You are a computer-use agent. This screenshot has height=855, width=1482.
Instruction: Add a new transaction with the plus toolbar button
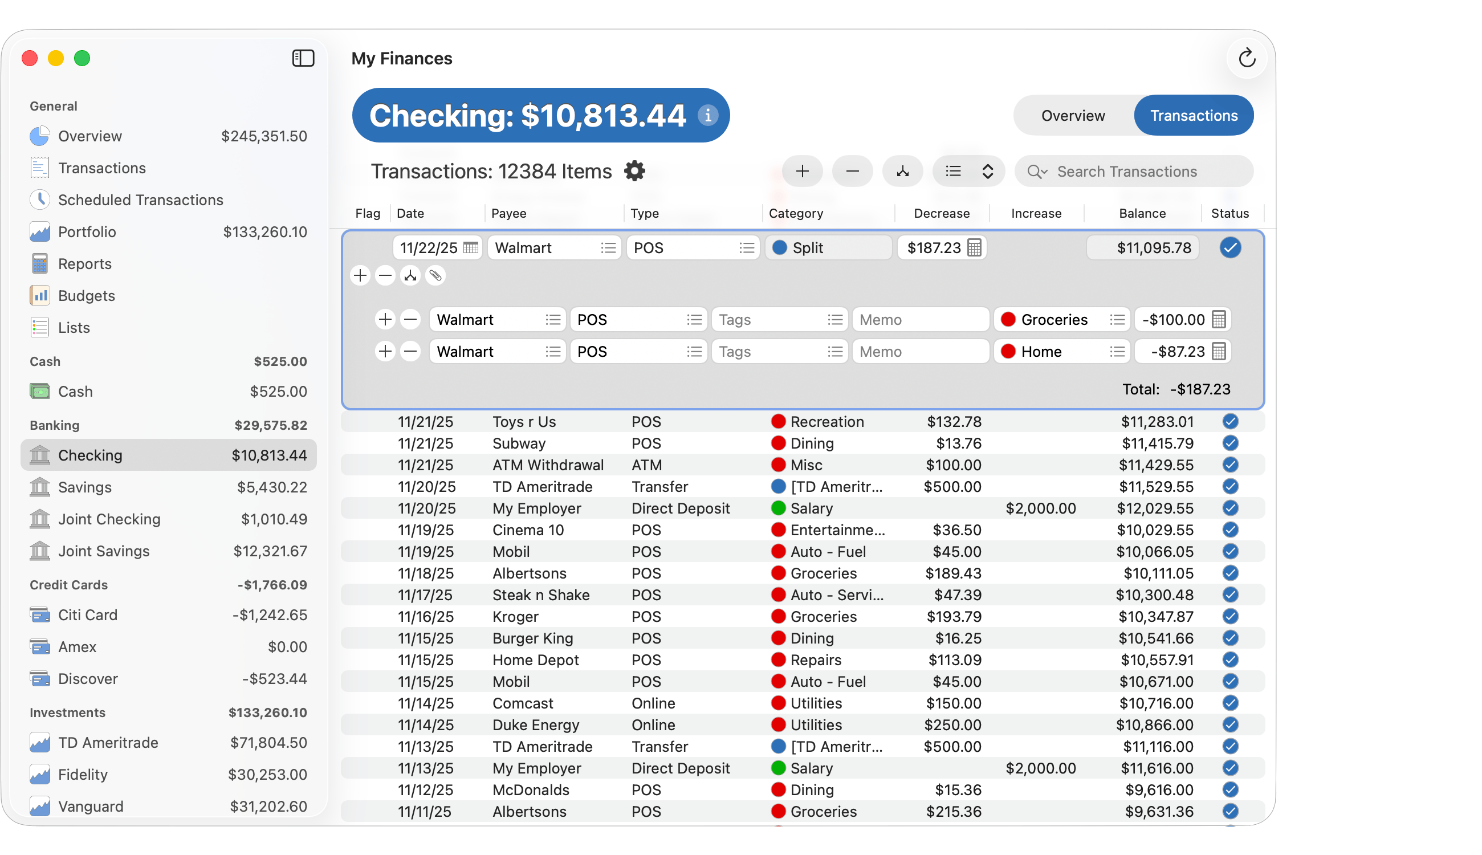(x=802, y=171)
